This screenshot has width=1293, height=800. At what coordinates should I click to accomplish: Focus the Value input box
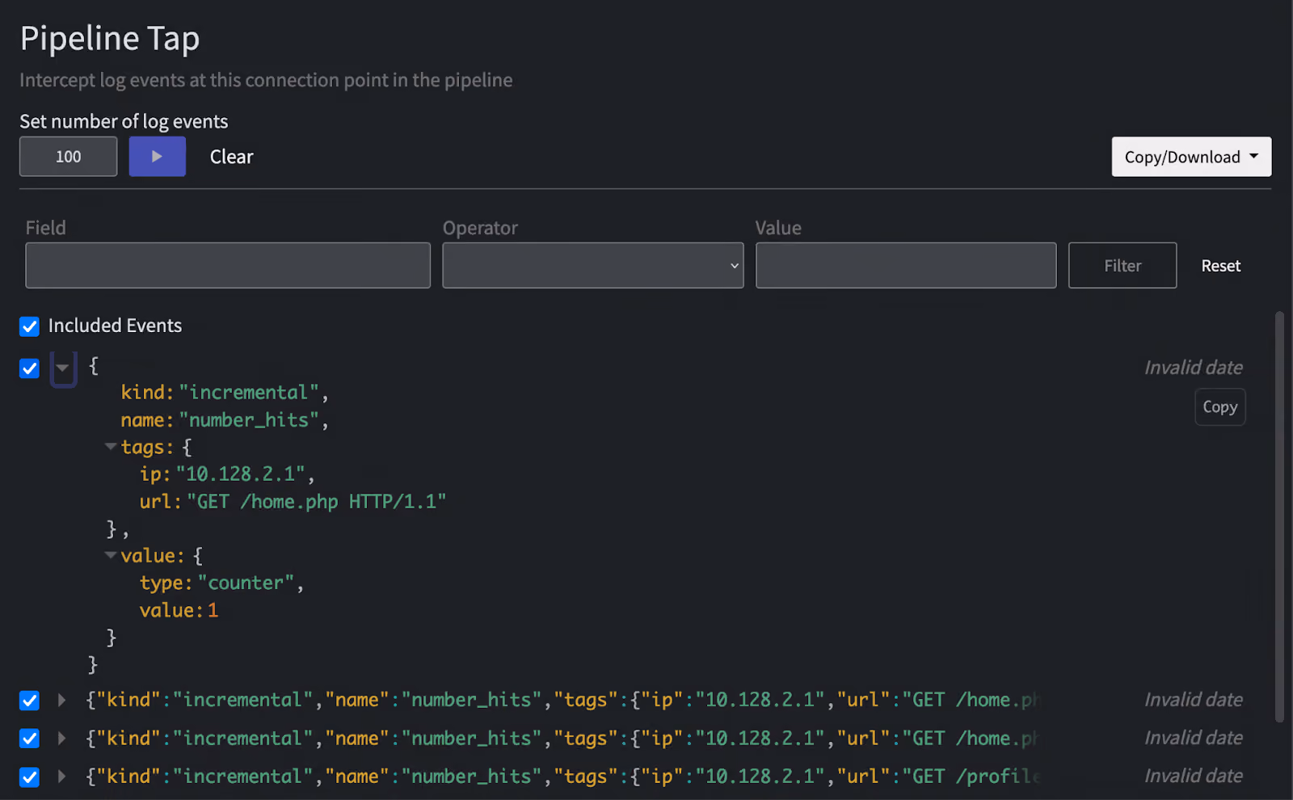coord(906,265)
